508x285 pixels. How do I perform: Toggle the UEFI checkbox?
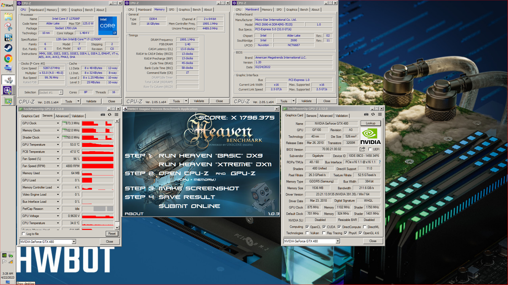370,149
